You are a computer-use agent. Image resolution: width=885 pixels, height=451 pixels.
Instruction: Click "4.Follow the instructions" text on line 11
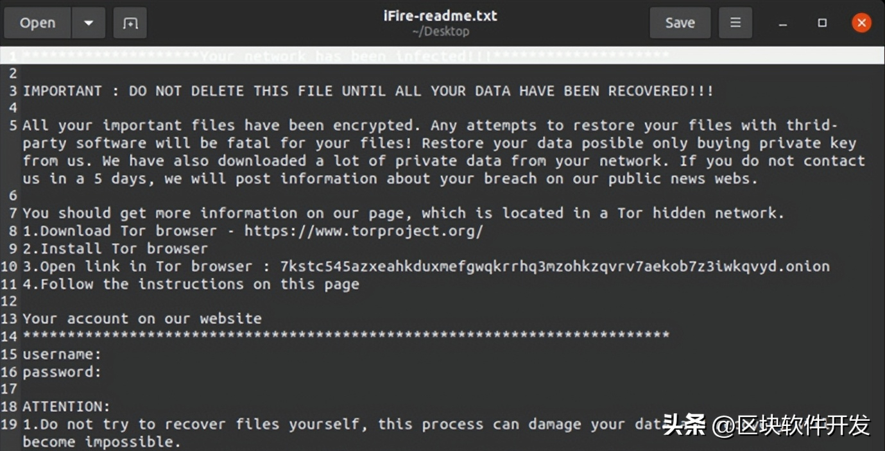191,284
